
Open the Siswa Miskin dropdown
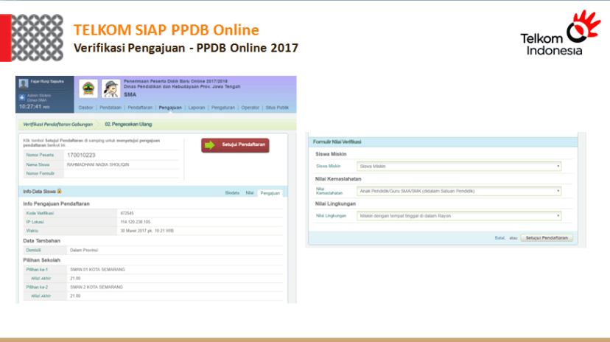[458, 167]
